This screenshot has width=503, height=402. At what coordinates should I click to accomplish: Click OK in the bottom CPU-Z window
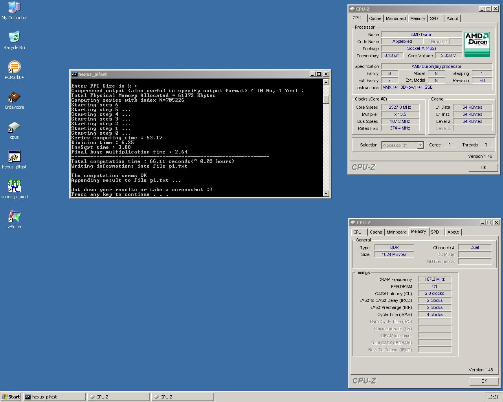tap(484, 381)
